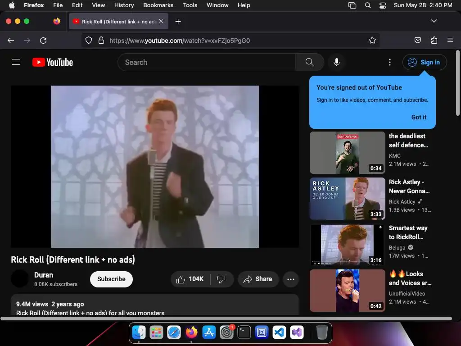Viewport: 461px width, 346px height.
Task: Open the History menu
Action: [124, 5]
